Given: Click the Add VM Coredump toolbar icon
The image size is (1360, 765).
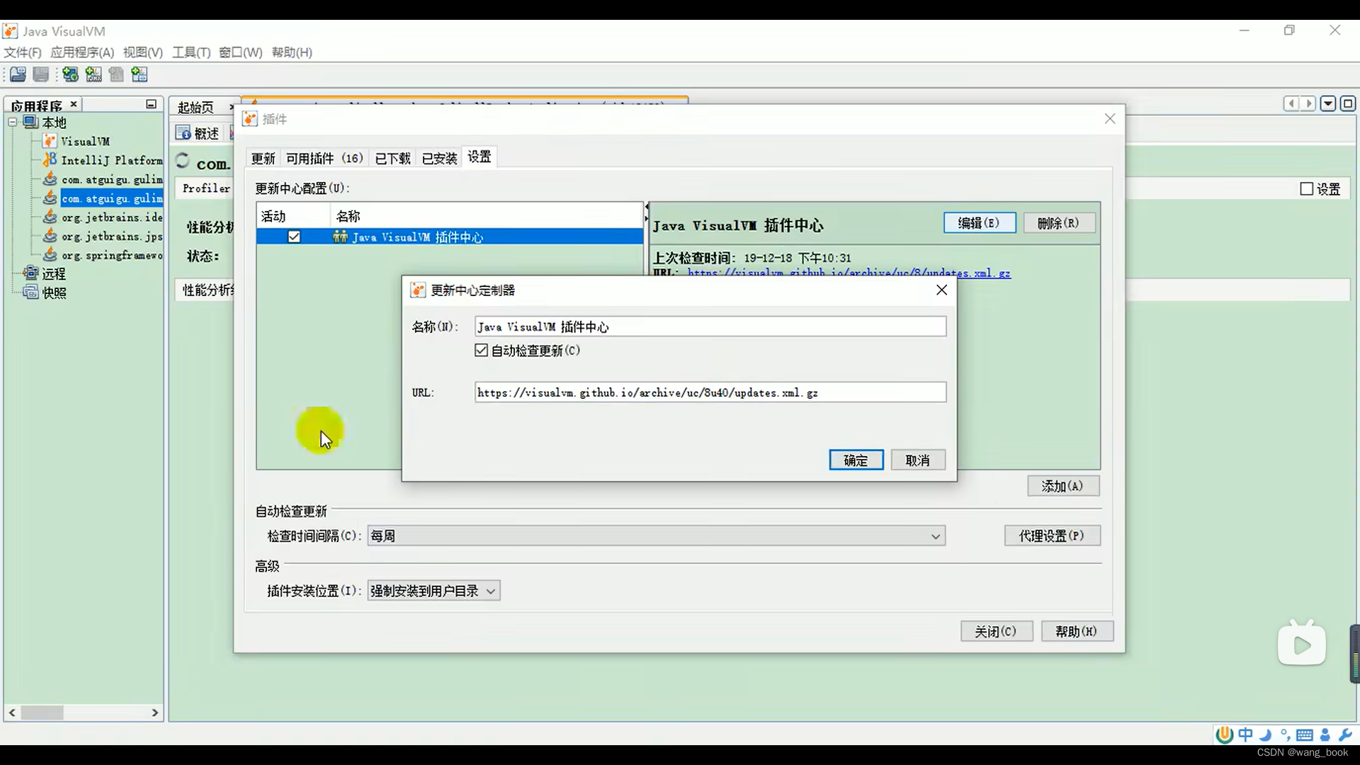Looking at the screenshot, I should (117, 74).
